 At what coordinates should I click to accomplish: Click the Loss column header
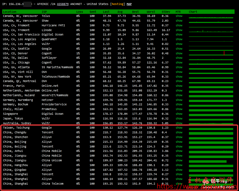(x=79, y=12)
